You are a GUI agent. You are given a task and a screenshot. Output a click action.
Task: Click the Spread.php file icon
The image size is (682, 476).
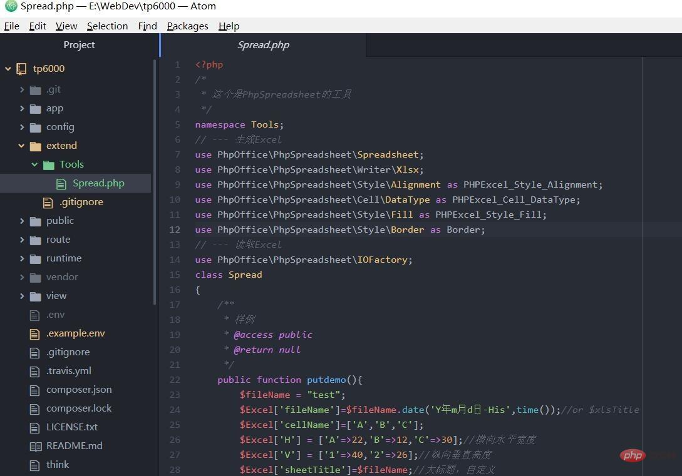pyautogui.click(x=61, y=184)
